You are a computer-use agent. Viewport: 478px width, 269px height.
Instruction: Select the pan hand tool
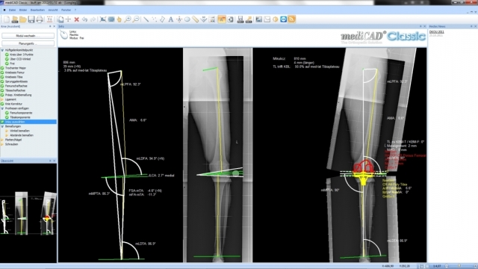pyautogui.click(x=119, y=19)
